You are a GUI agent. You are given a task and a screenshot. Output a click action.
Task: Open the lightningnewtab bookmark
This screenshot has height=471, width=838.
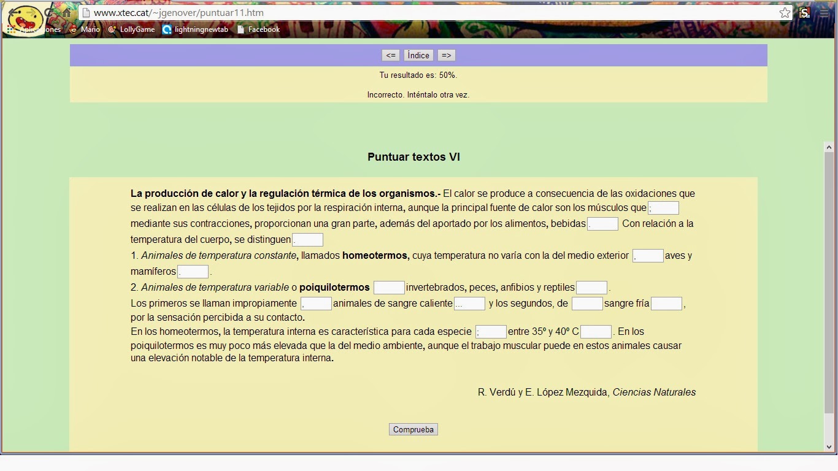coord(196,29)
